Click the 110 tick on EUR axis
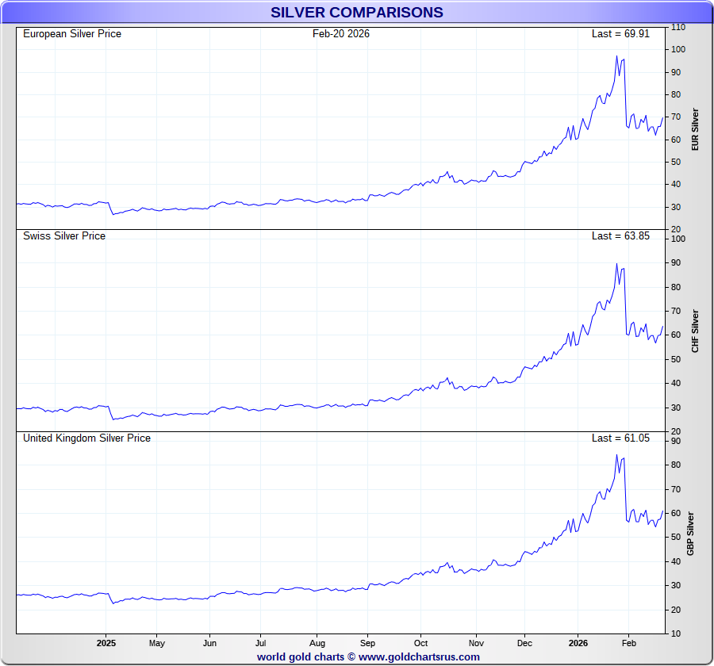714x666 pixels. tap(678, 27)
